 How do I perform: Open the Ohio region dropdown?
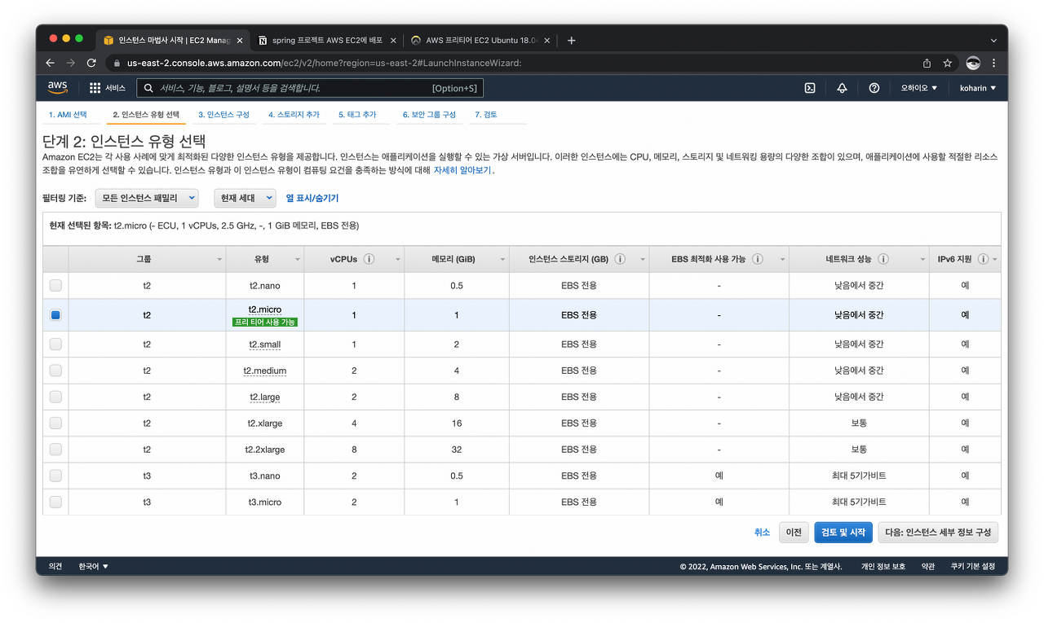click(x=919, y=88)
